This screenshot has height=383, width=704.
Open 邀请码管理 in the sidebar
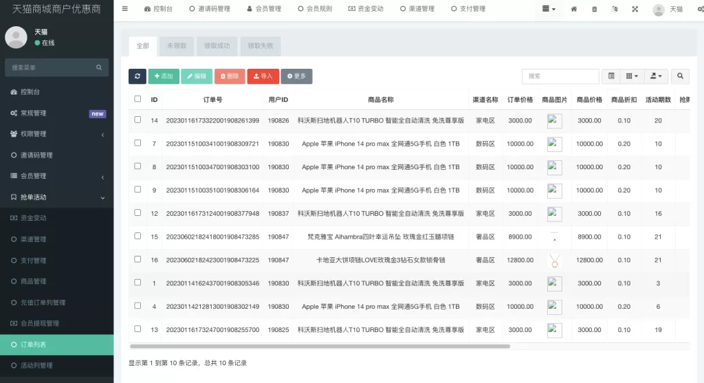pos(56,155)
